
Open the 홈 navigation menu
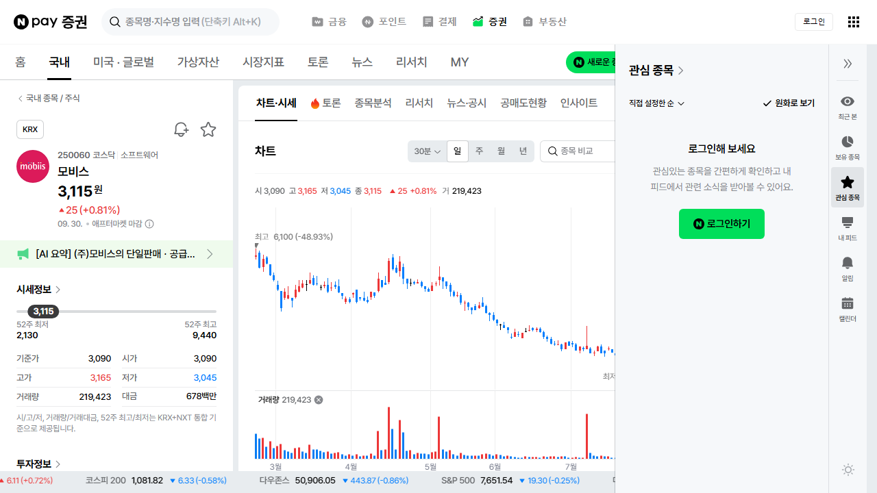tap(21, 62)
